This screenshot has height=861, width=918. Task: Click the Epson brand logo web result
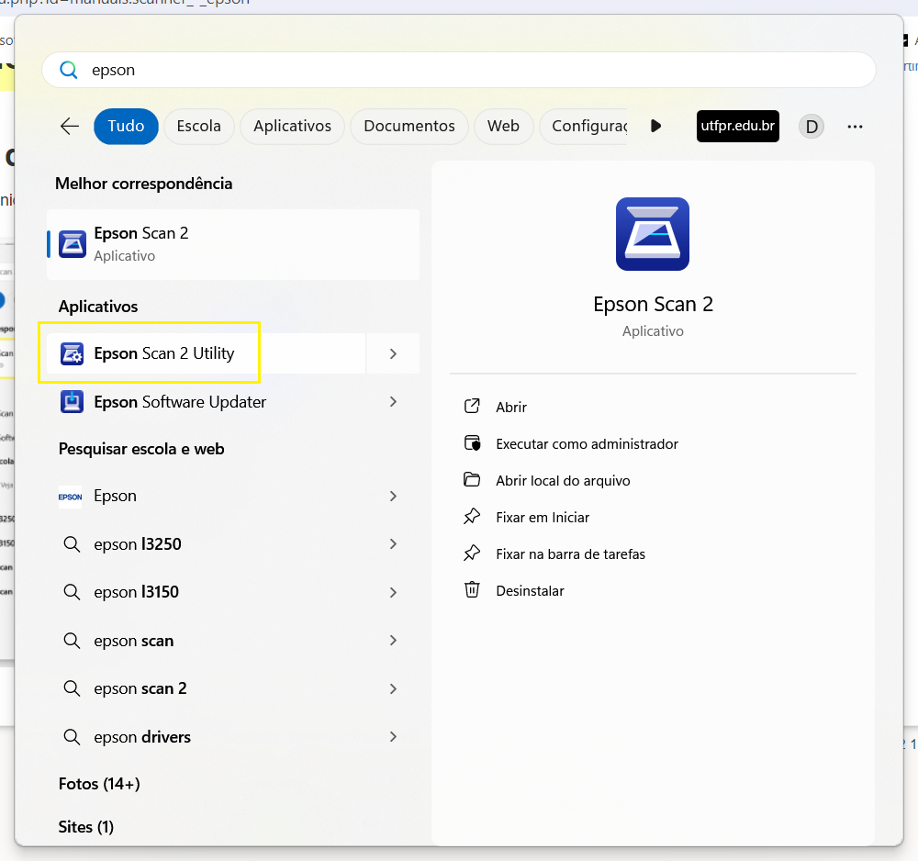pos(71,497)
